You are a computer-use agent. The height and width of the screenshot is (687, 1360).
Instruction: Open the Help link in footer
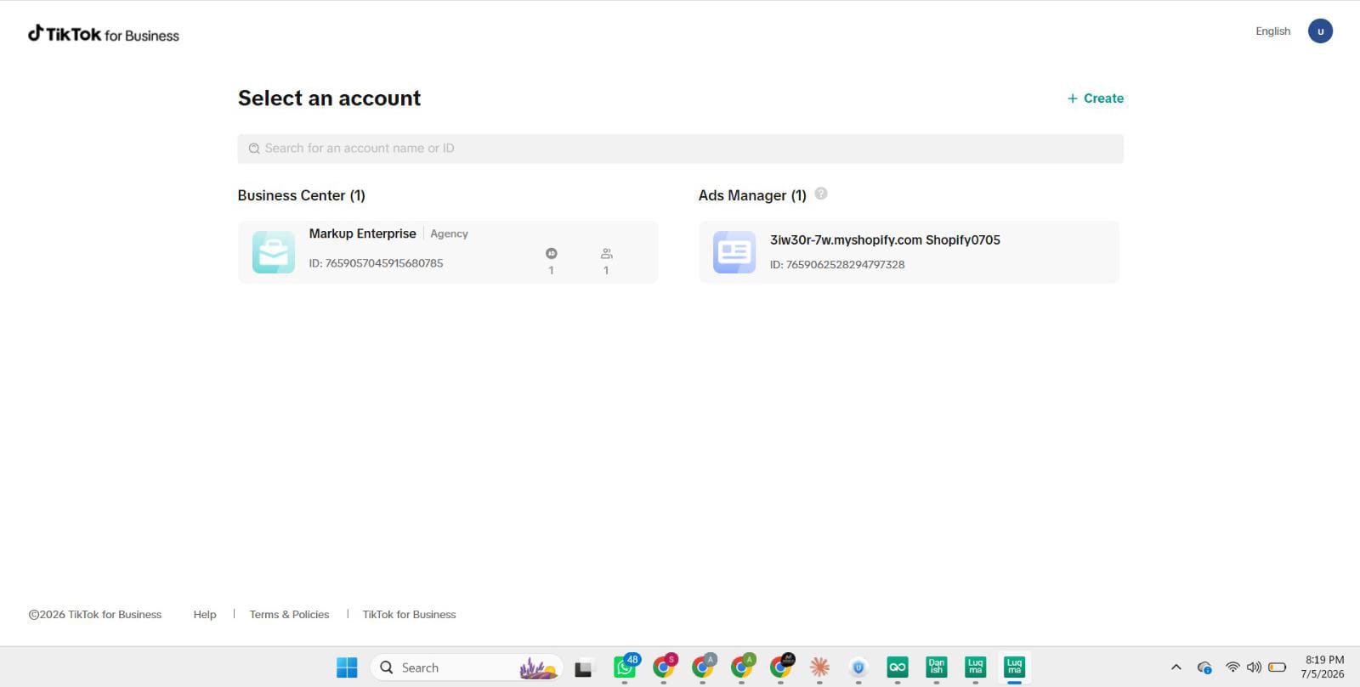coord(205,615)
